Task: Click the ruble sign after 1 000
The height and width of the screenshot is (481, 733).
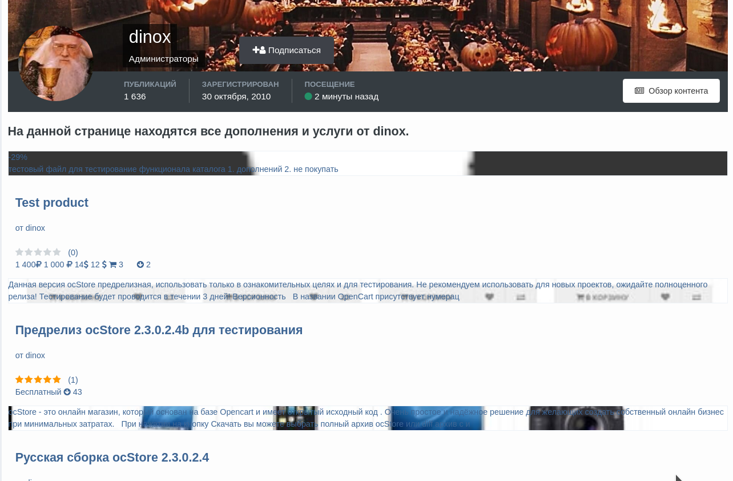Action: pyautogui.click(x=69, y=265)
